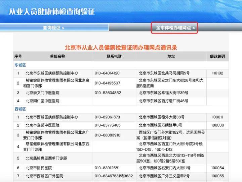Click the 西城区 district heading
Viewport: 242px width, 182px height.
coord(20,109)
